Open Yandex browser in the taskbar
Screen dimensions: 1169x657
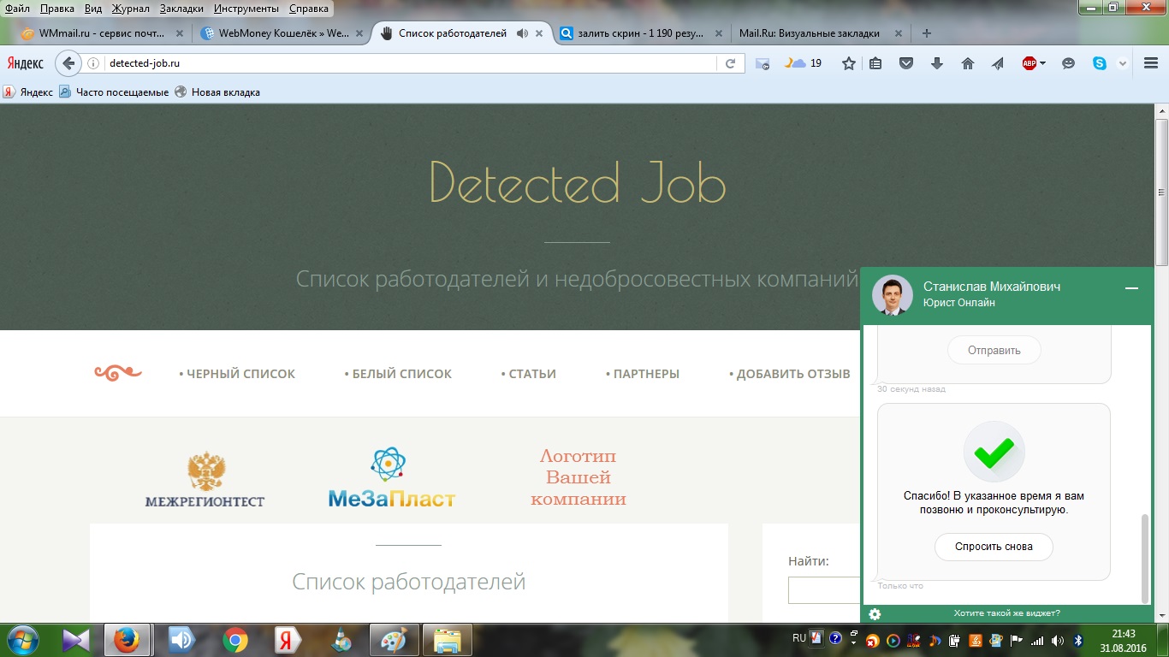(x=288, y=640)
